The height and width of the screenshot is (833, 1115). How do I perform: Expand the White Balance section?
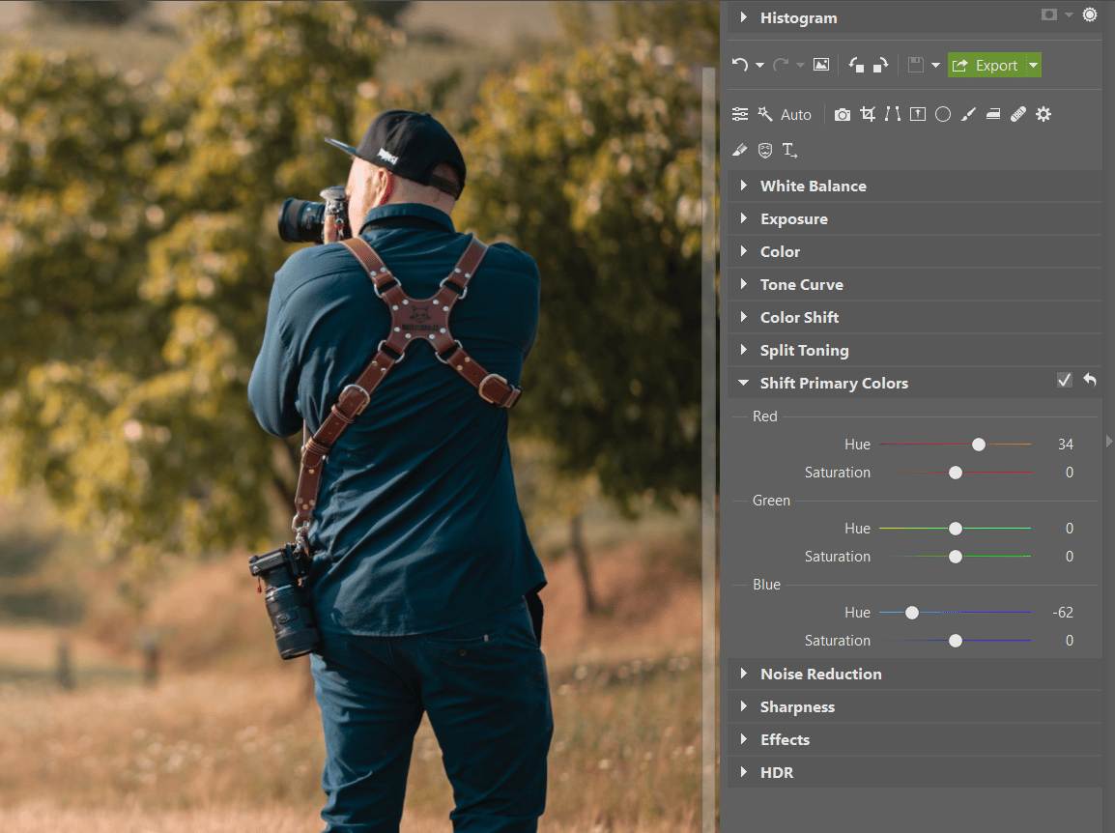pyautogui.click(x=814, y=186)
